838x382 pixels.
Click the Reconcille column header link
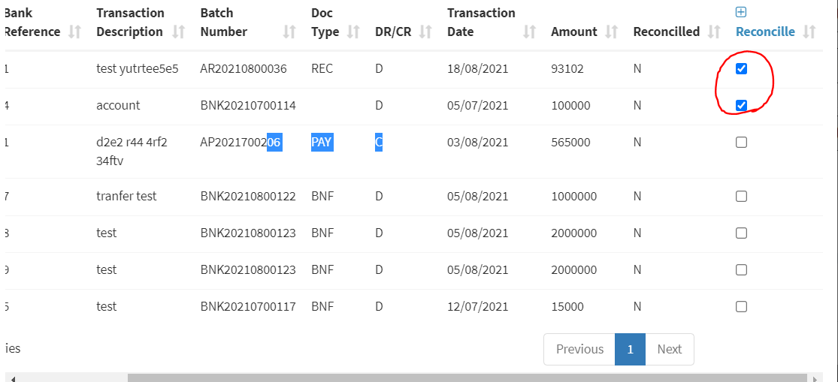pos(765,32)
